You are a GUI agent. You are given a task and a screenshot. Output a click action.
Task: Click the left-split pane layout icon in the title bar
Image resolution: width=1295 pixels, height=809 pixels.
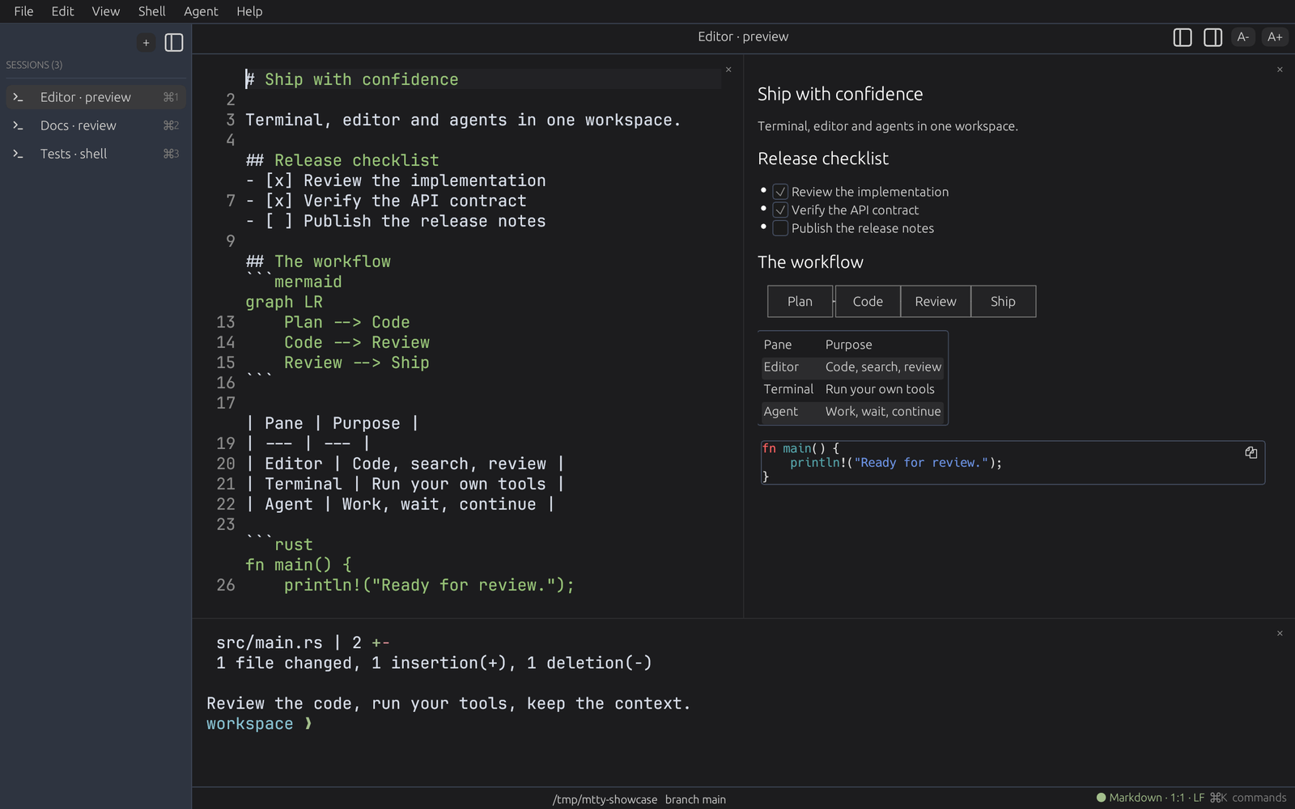(x=1182, y=37)
